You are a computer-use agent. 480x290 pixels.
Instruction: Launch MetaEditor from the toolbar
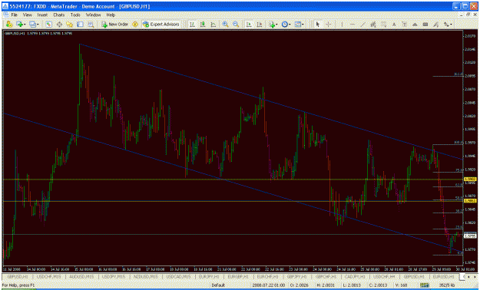(x=135, y=25)
